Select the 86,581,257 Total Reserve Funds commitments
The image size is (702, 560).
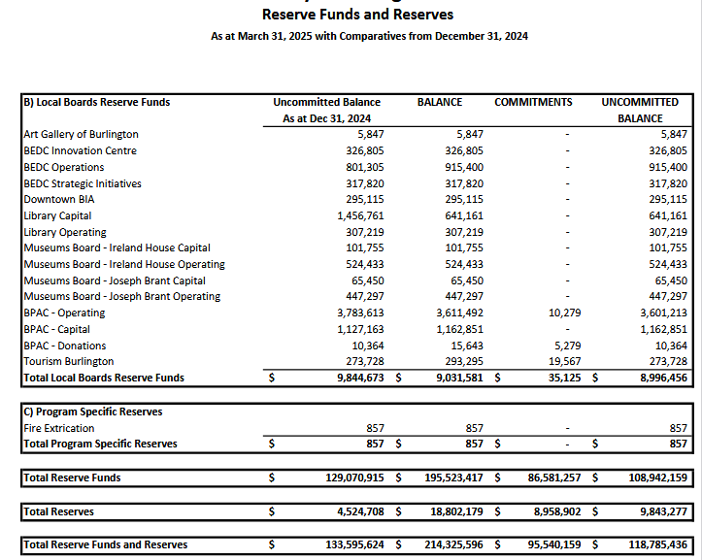pyautogui.click(x=554, y=478)
